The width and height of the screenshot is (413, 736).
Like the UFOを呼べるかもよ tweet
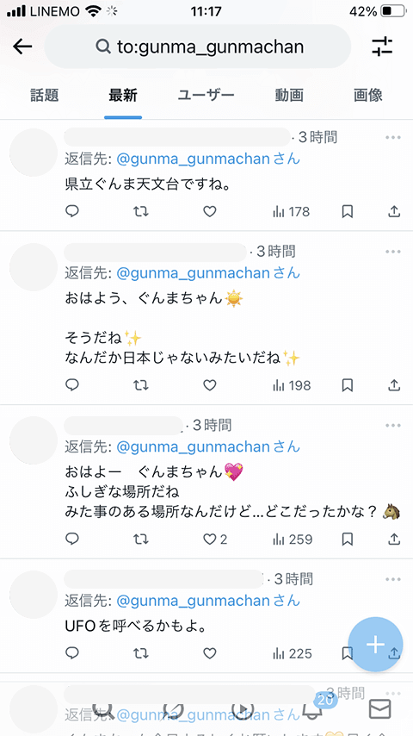(x=210, y=653)
